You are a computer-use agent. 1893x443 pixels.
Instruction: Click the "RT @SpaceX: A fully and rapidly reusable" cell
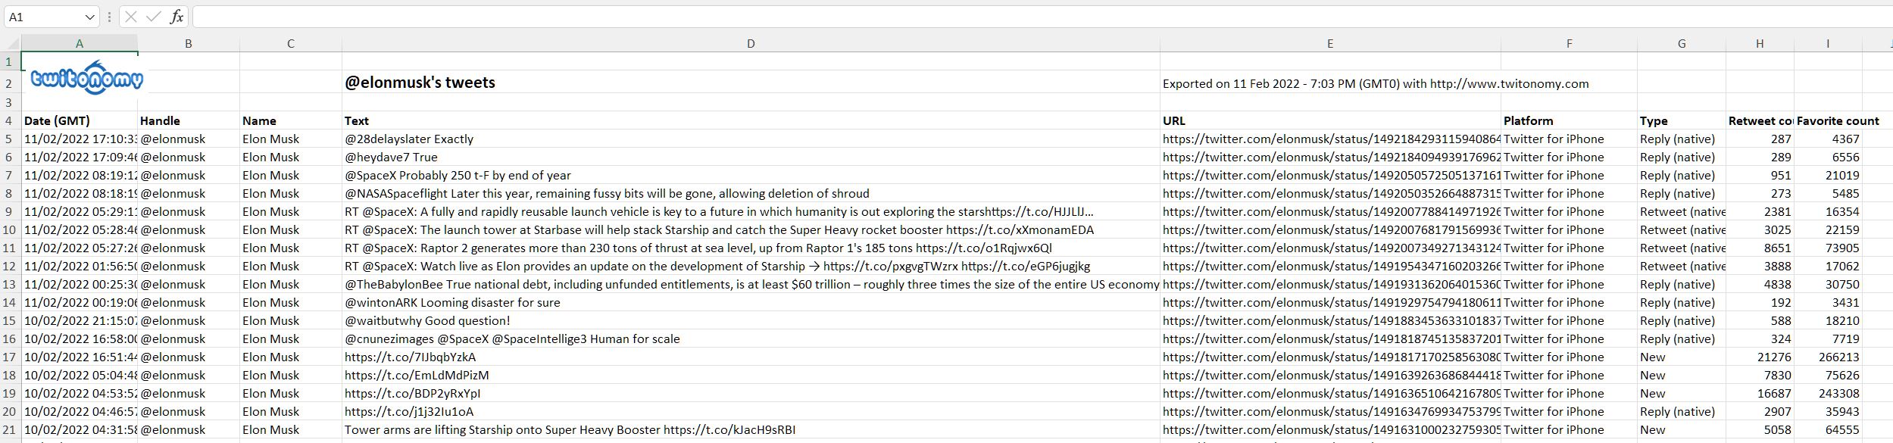[x=751, y=211]
